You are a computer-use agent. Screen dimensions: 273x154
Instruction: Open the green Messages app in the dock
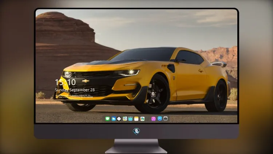(107, 119)
